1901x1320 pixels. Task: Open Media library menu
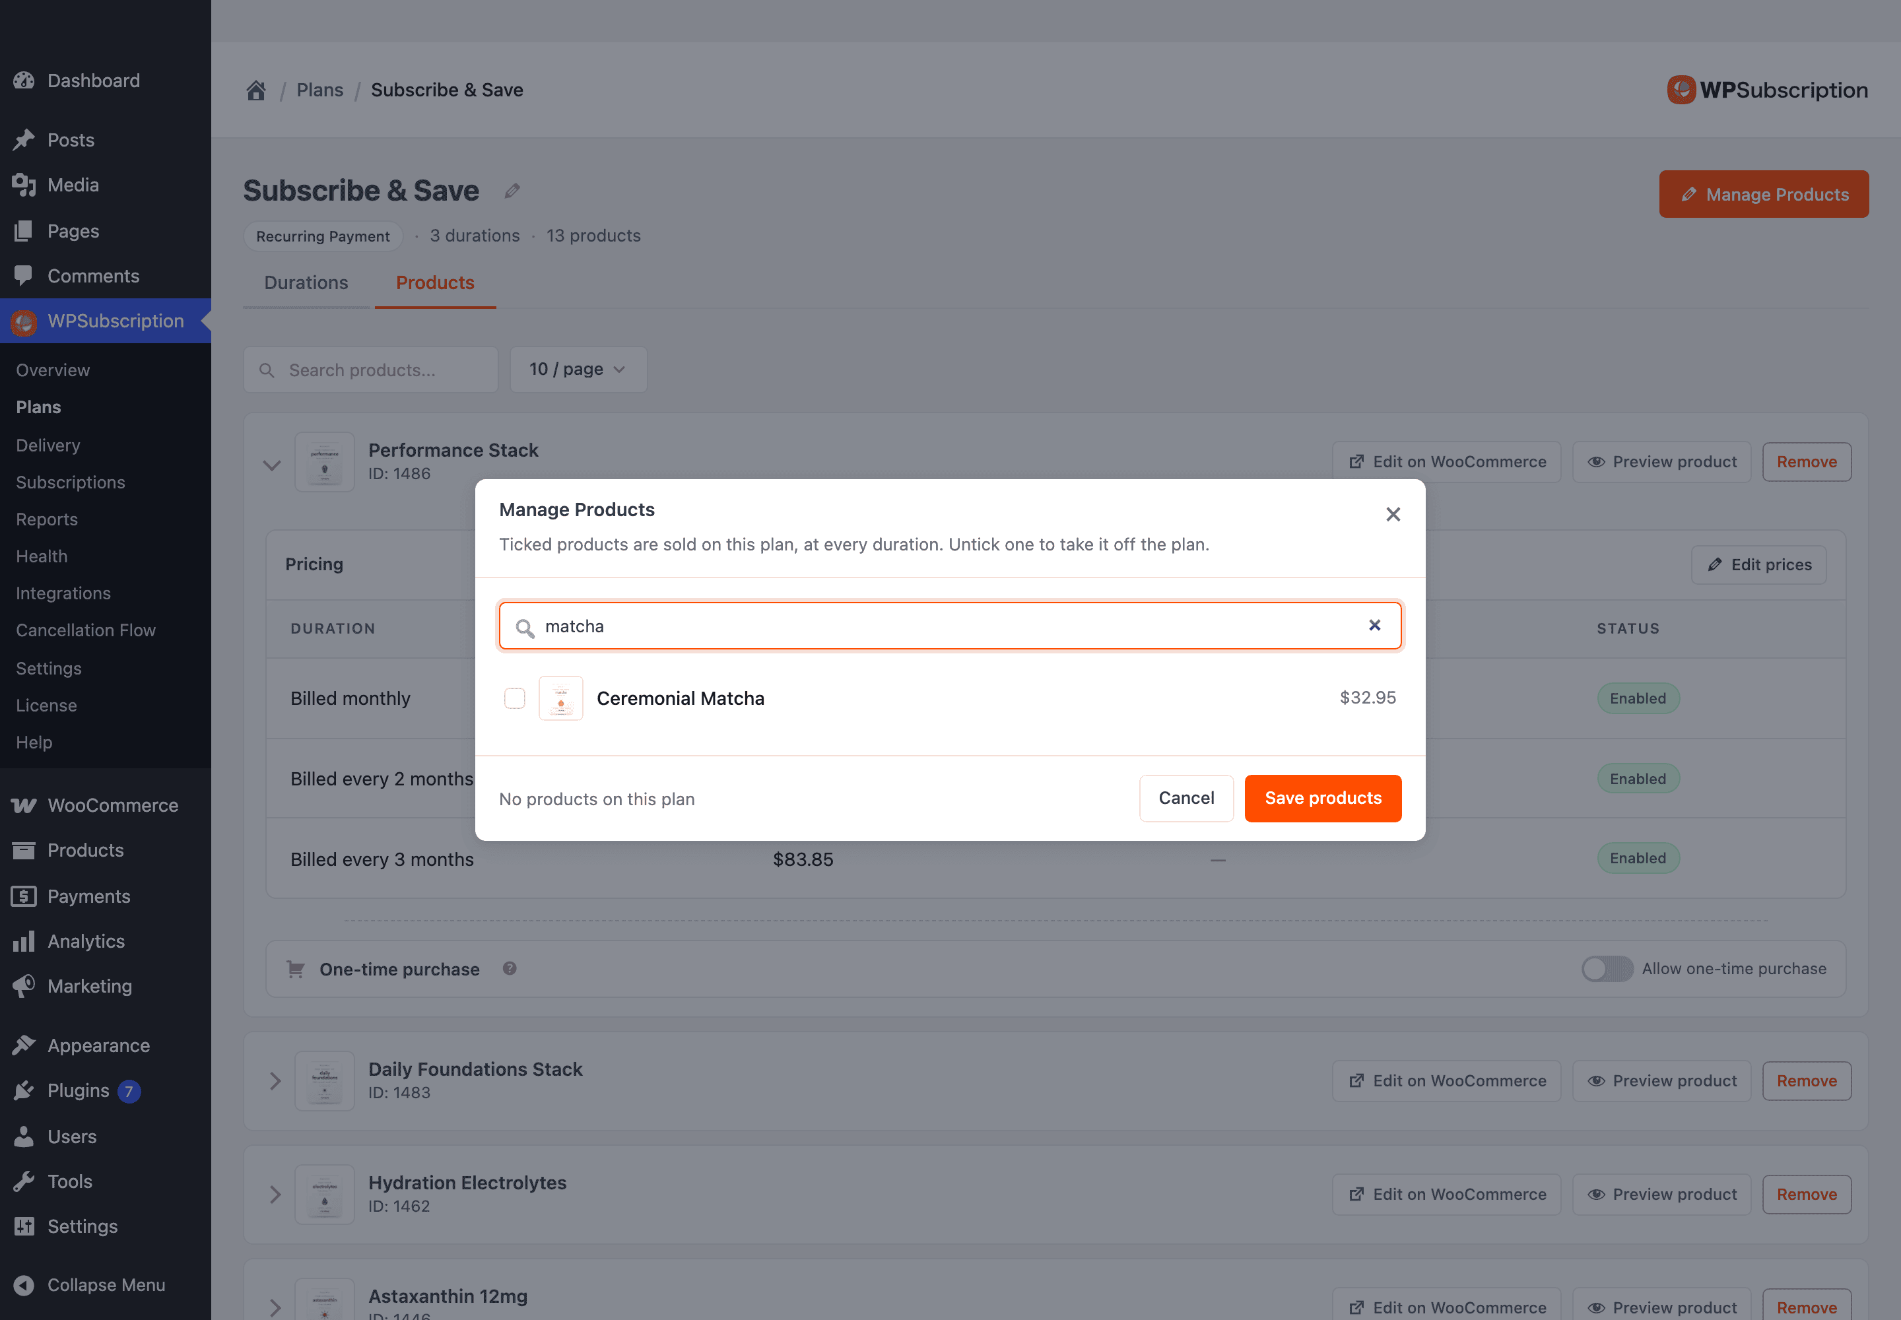(105, 185)
